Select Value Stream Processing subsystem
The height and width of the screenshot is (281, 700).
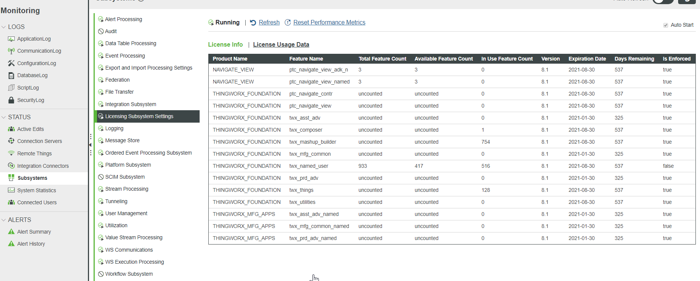pyautogui.click(x=134, y=237)
